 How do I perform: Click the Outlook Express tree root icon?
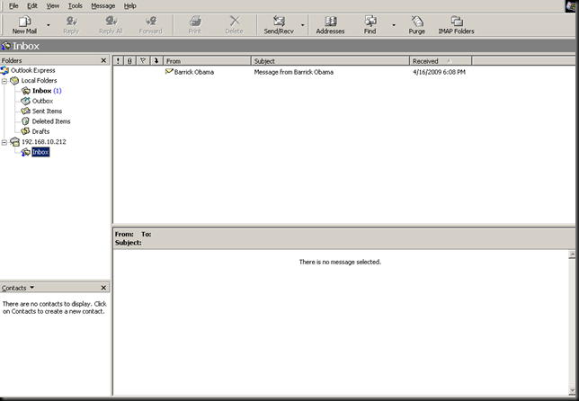pos(4,70)
